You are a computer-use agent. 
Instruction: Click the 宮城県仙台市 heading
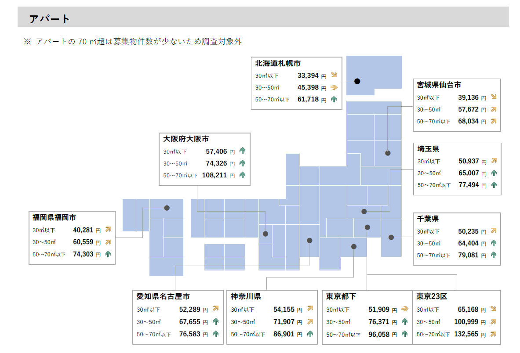click(x=439, y=85)
